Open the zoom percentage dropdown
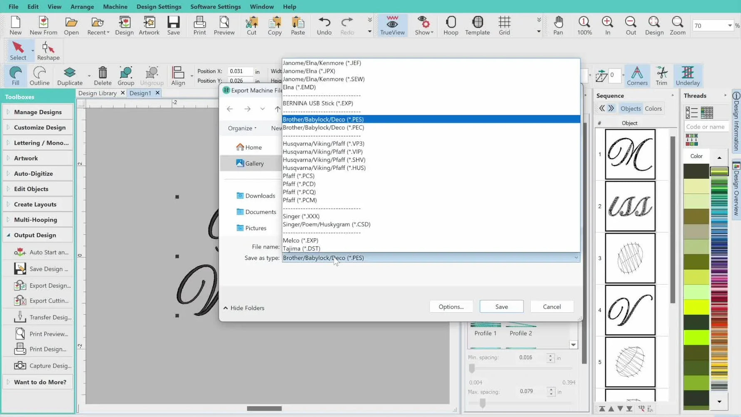 coord(729,25)
